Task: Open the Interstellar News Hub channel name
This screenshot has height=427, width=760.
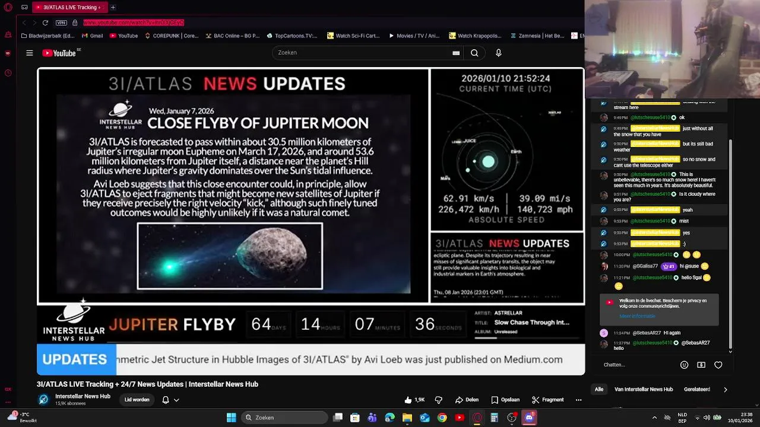Action: click(x=83, y=396)
